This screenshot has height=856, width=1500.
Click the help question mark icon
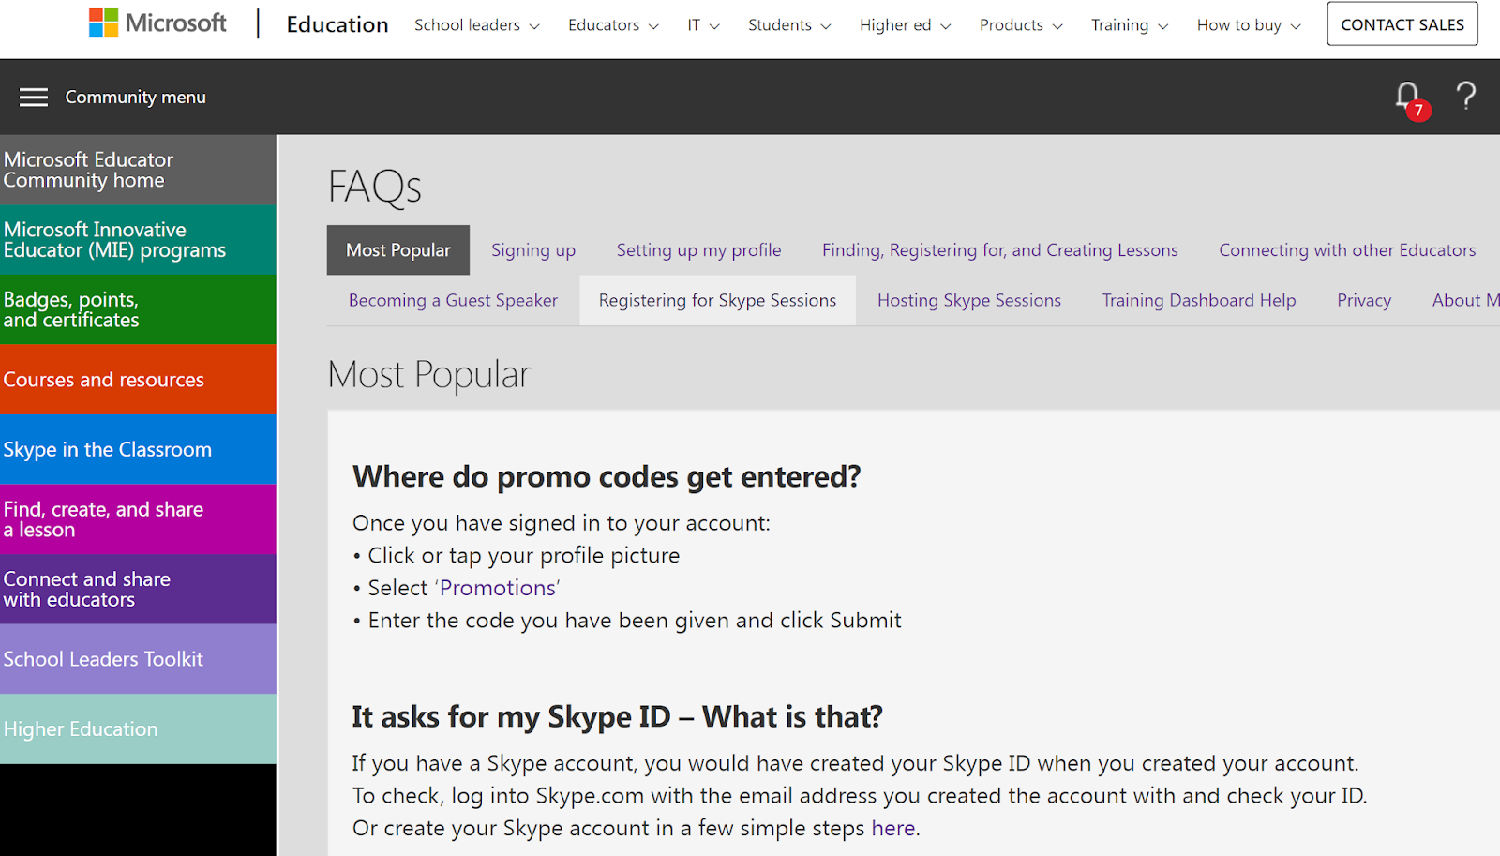tap(1465, 96)
